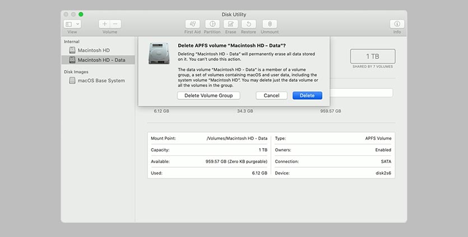468x237 pixels.
Task: Click the First Aid toolbar icon
Action: (193, 24)
